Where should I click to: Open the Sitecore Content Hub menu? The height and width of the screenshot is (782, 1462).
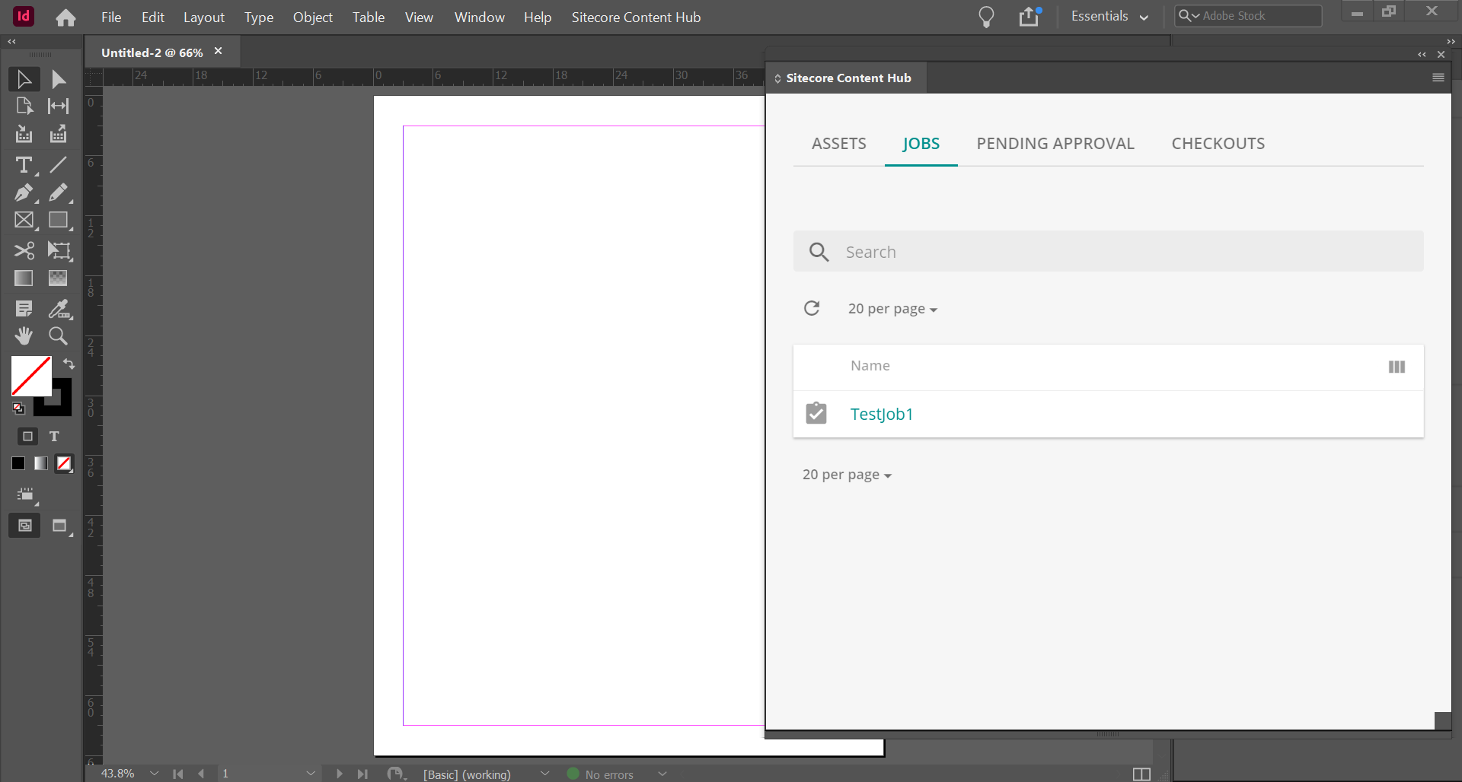click(x=1438, y=77)
